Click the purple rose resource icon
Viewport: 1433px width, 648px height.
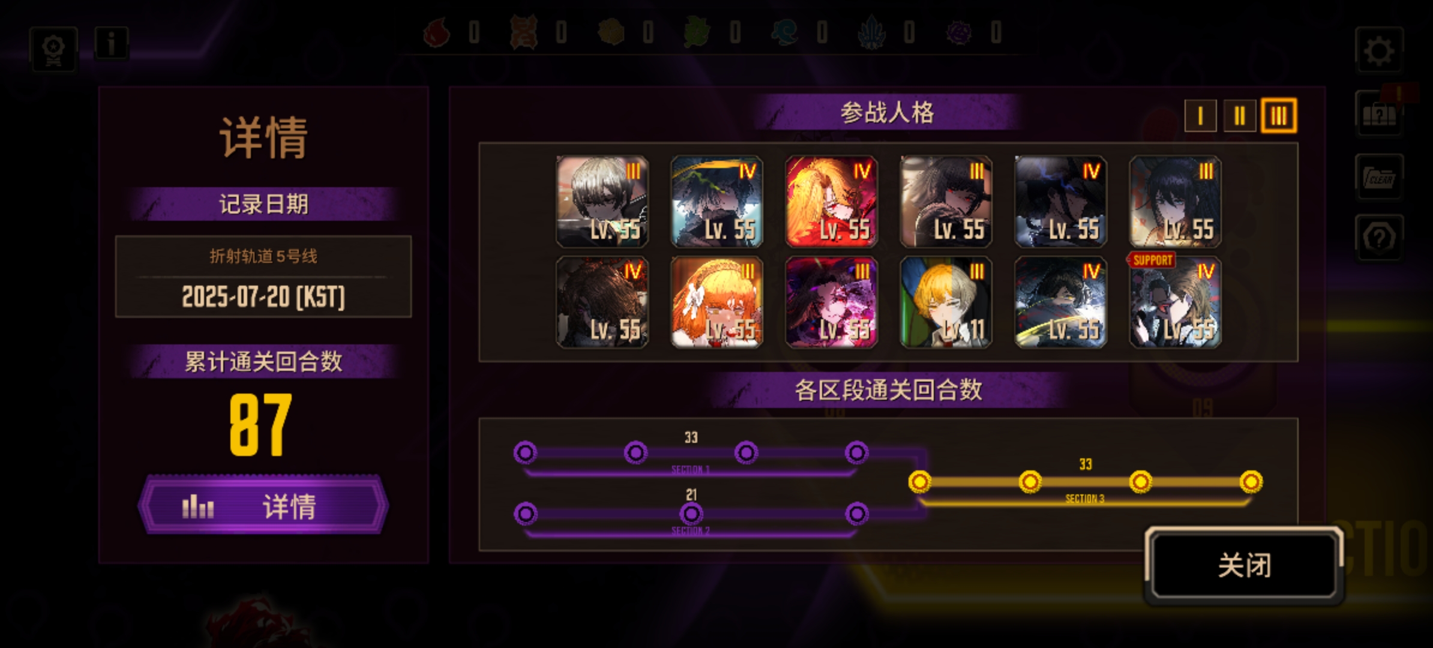coord(958,32)
